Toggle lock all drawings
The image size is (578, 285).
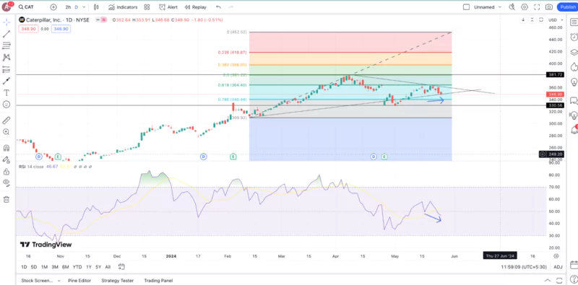pyautogui.click(x=7, y=172)
